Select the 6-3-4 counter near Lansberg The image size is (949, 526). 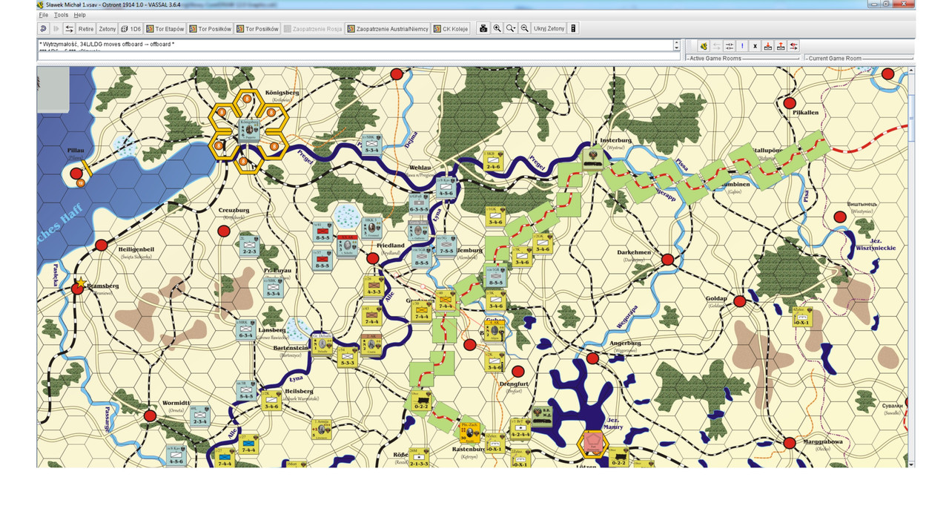click(x=248, y=330)
